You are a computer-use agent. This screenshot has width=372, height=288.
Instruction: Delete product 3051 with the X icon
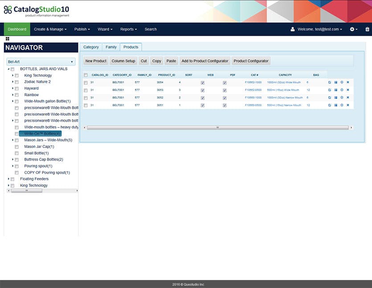tap(348, 105)
